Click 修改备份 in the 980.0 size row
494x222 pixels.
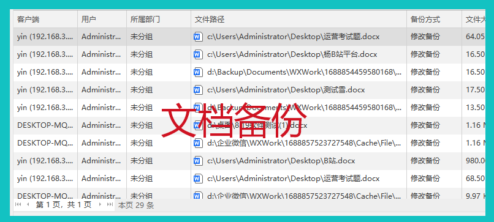click(x=425, y=161)
